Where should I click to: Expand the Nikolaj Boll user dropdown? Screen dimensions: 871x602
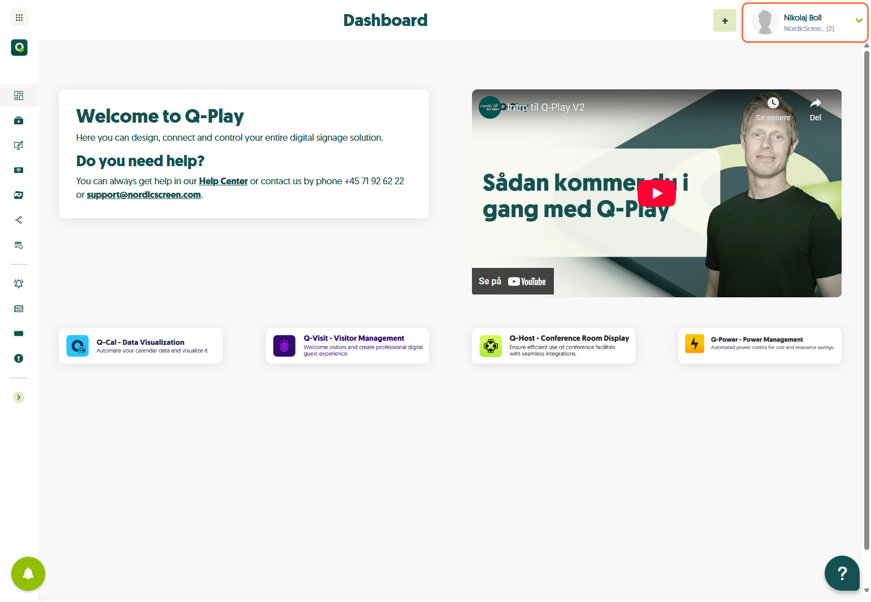859,21
